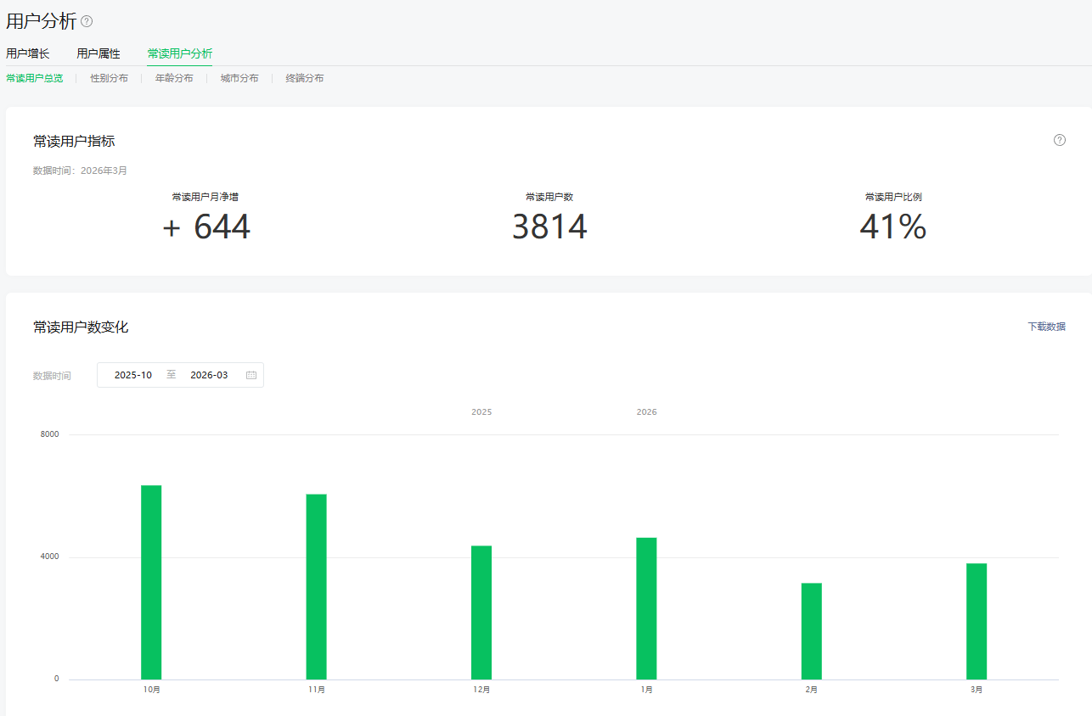1092x716 pixels.
Task: Open 常读用户总览 sub-tab
Action: tap(34, 78)
